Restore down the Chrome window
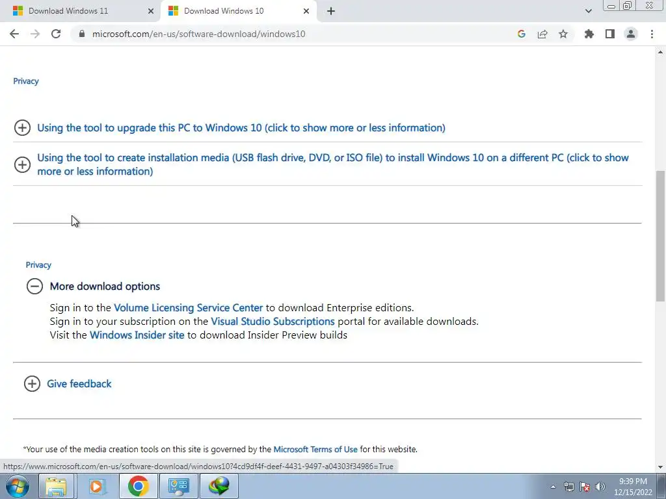This screenshot has width=666, height=499. coord(627,5)
